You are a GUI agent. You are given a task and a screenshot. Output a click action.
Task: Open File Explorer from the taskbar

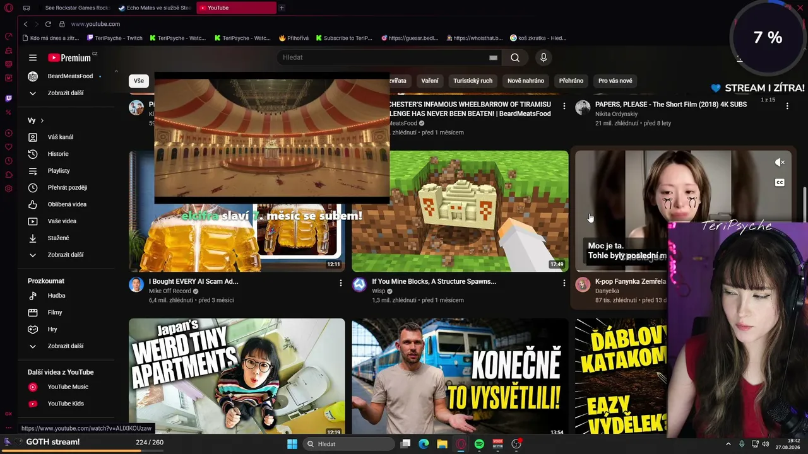tap(442, 444)
